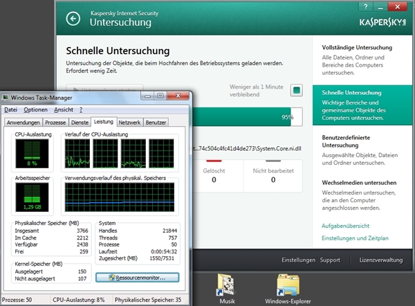The image size is (415, 306).
Task: Click Frei value 259
Action: (x=84, y=251)
